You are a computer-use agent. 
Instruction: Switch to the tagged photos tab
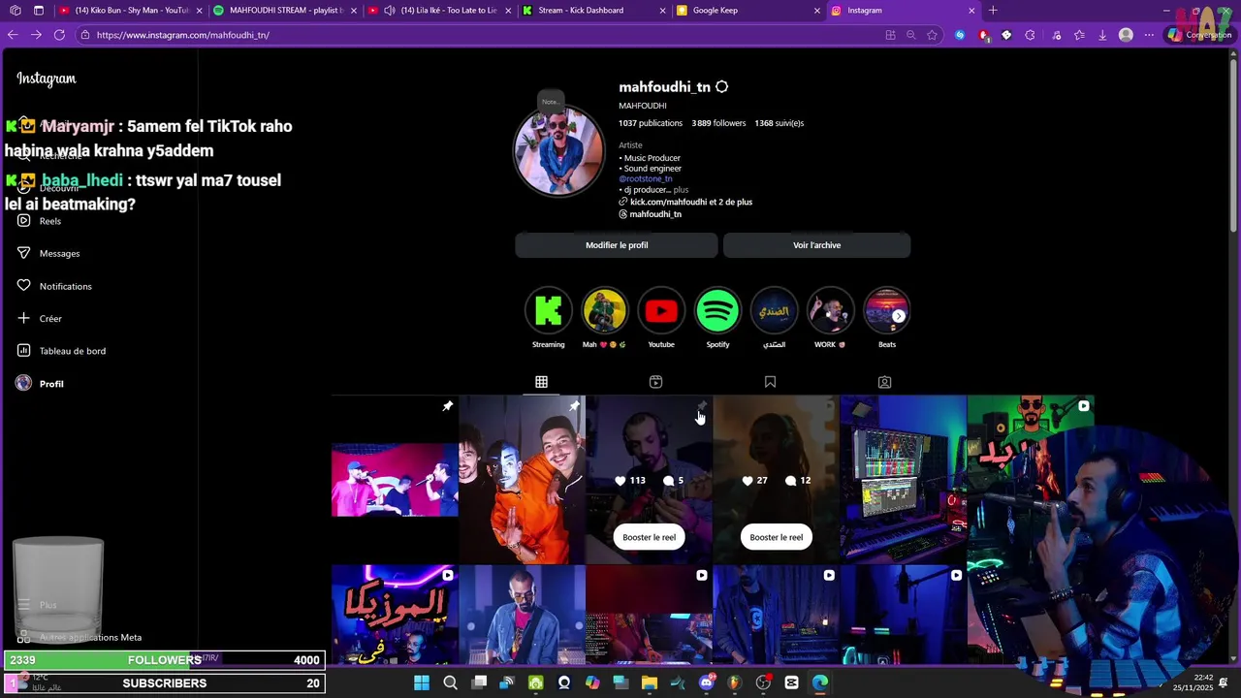[884, 382]
